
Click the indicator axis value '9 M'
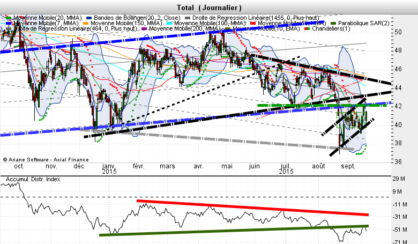tap(397, 191)
